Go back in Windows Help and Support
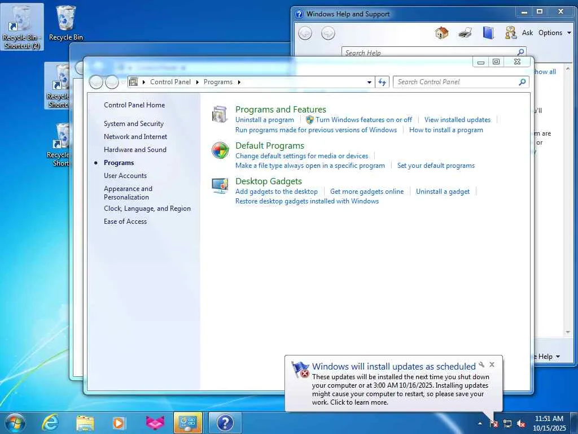 [305, 33]
